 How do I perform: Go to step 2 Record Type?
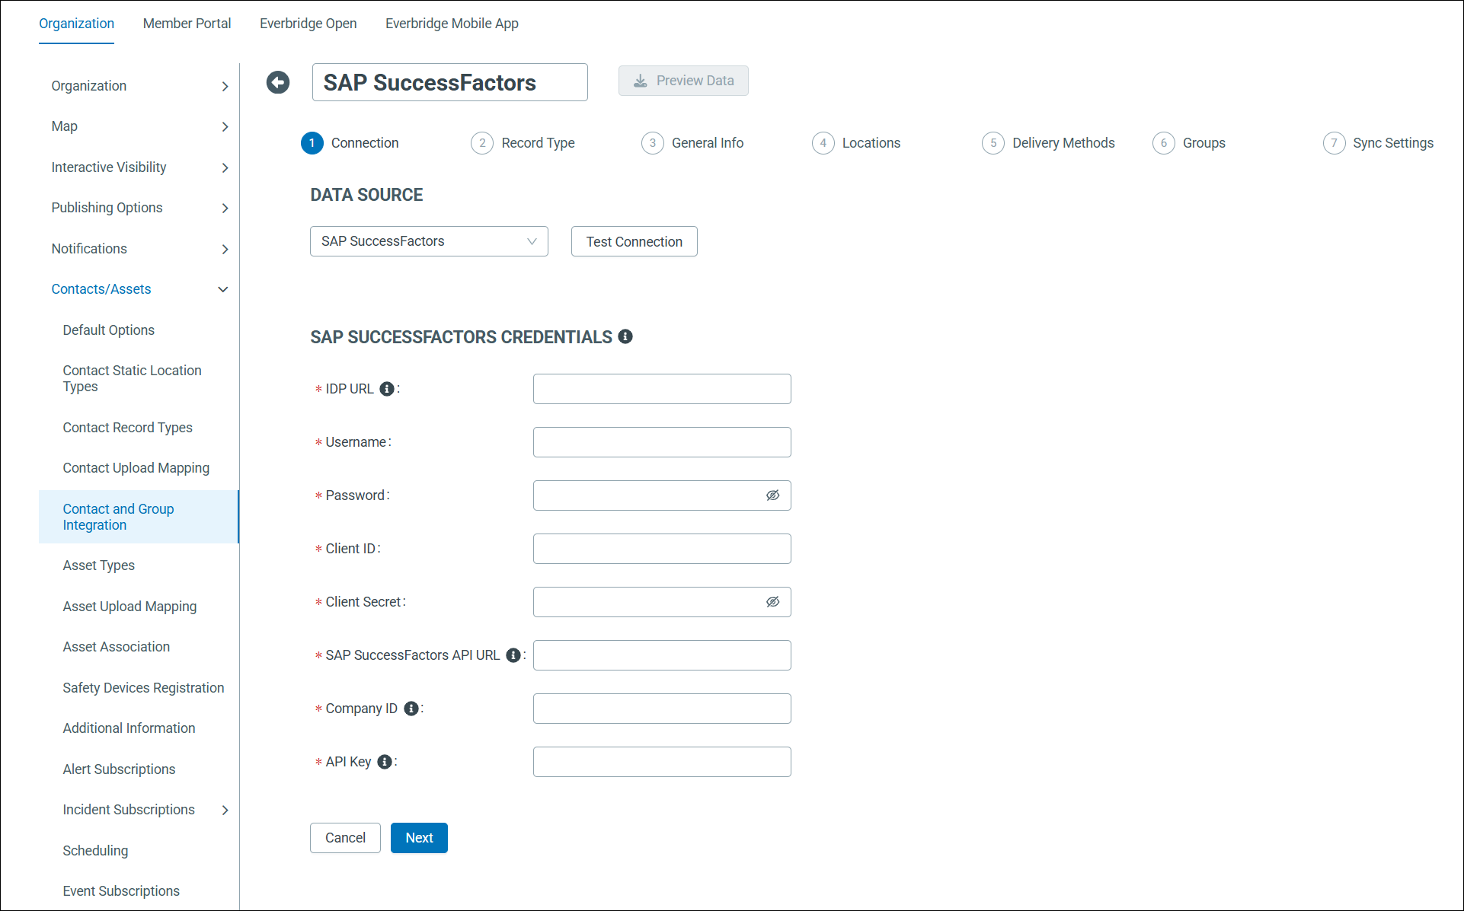pyautogui.click(x=523, y=143)
